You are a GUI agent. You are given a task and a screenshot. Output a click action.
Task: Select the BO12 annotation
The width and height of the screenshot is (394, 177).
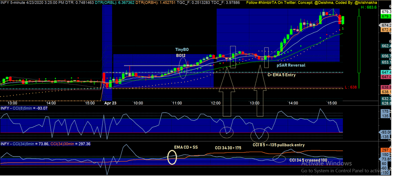point(181,56)
